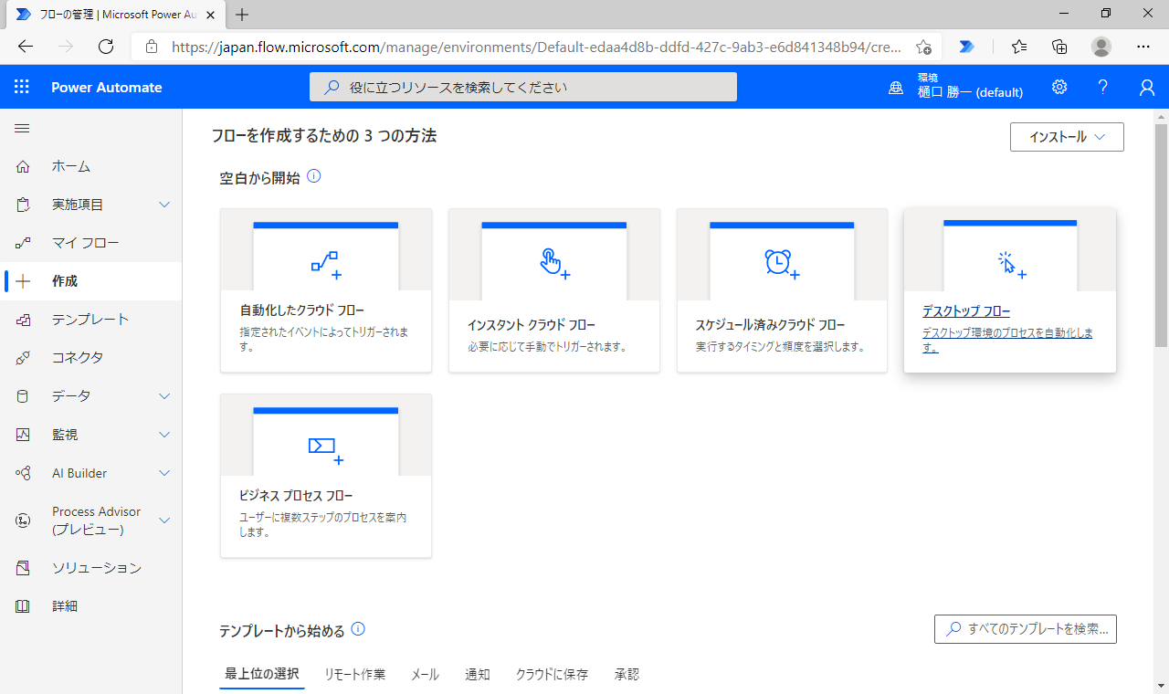Image resolution: width=1169 pixels, height=694 pixels.
Task: Click the Process Advisor icon
Action: [23, 520]
